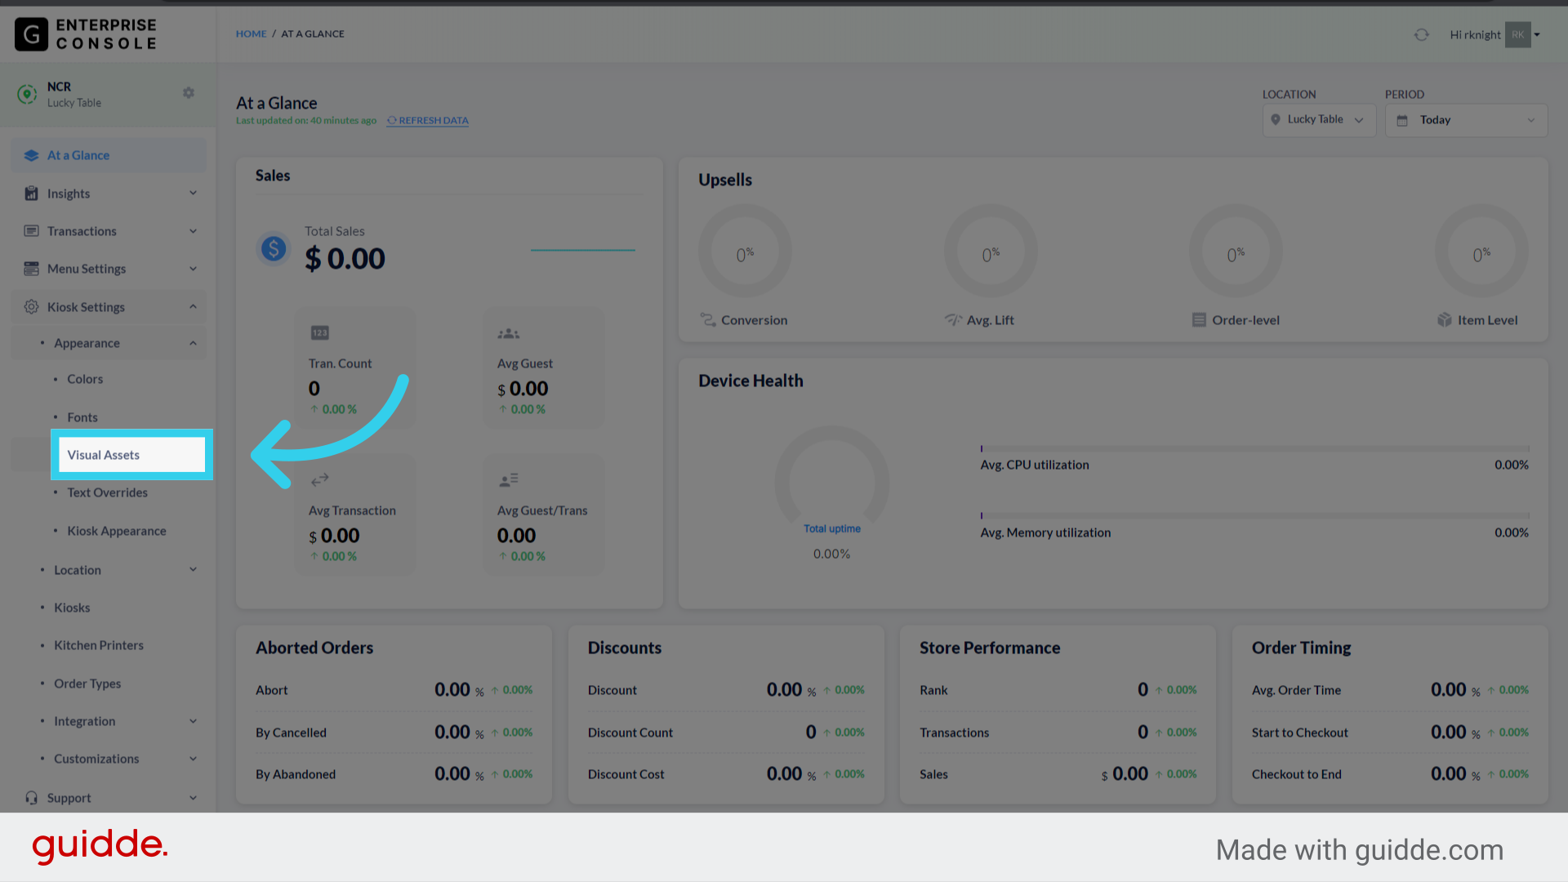Click the Conversion route icon
The height and width of the screenshot is (882, 1568).
coord(708,320)
